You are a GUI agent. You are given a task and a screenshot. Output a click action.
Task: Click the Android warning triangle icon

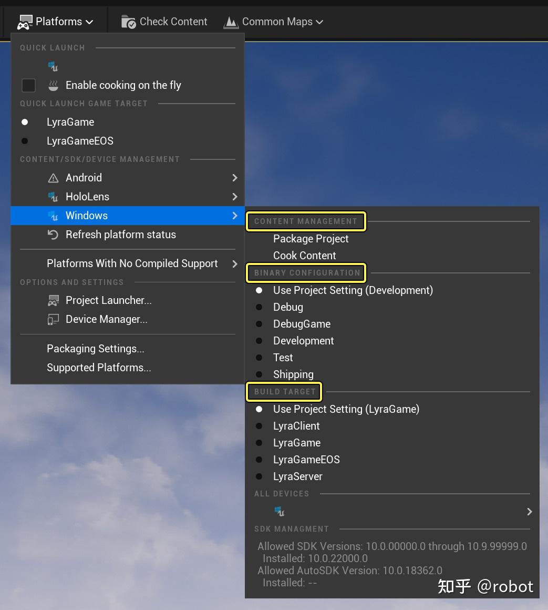click(x=53, y=178)
